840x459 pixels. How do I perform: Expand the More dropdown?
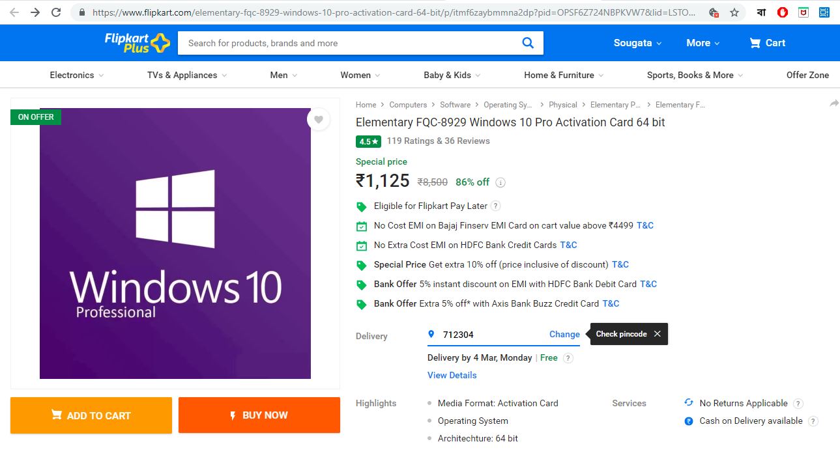point(702,43)
